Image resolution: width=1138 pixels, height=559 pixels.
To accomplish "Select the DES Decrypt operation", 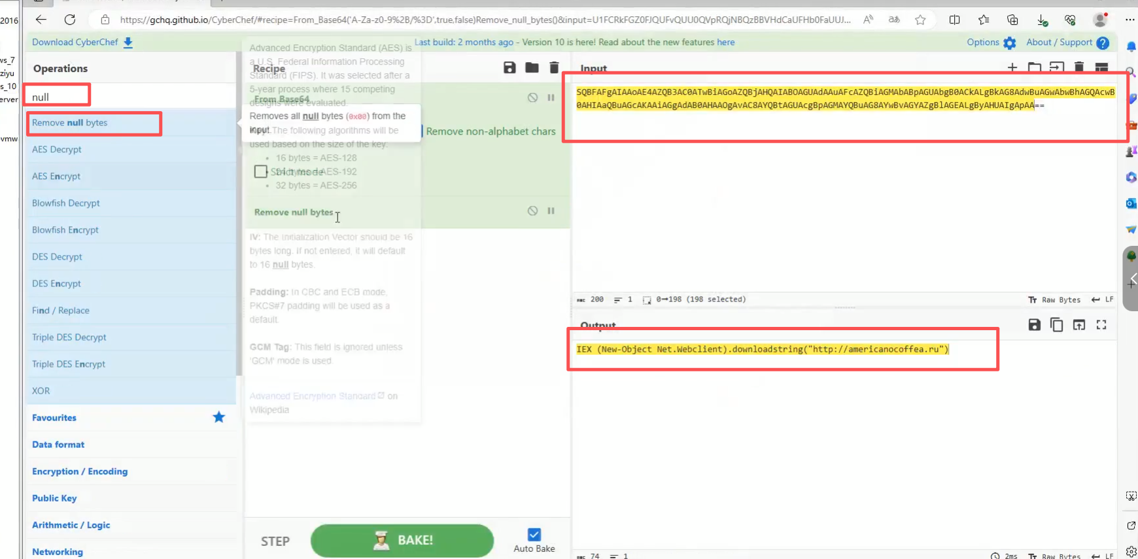I will (131, 257).
